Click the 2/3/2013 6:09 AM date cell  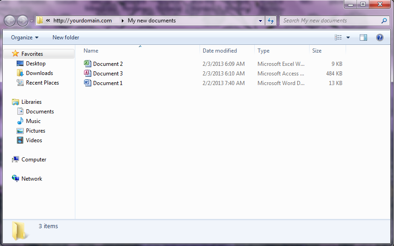coord(223,64)
